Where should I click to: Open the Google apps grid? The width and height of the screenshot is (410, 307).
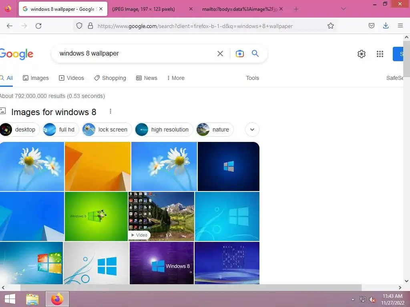coord(380,54)
